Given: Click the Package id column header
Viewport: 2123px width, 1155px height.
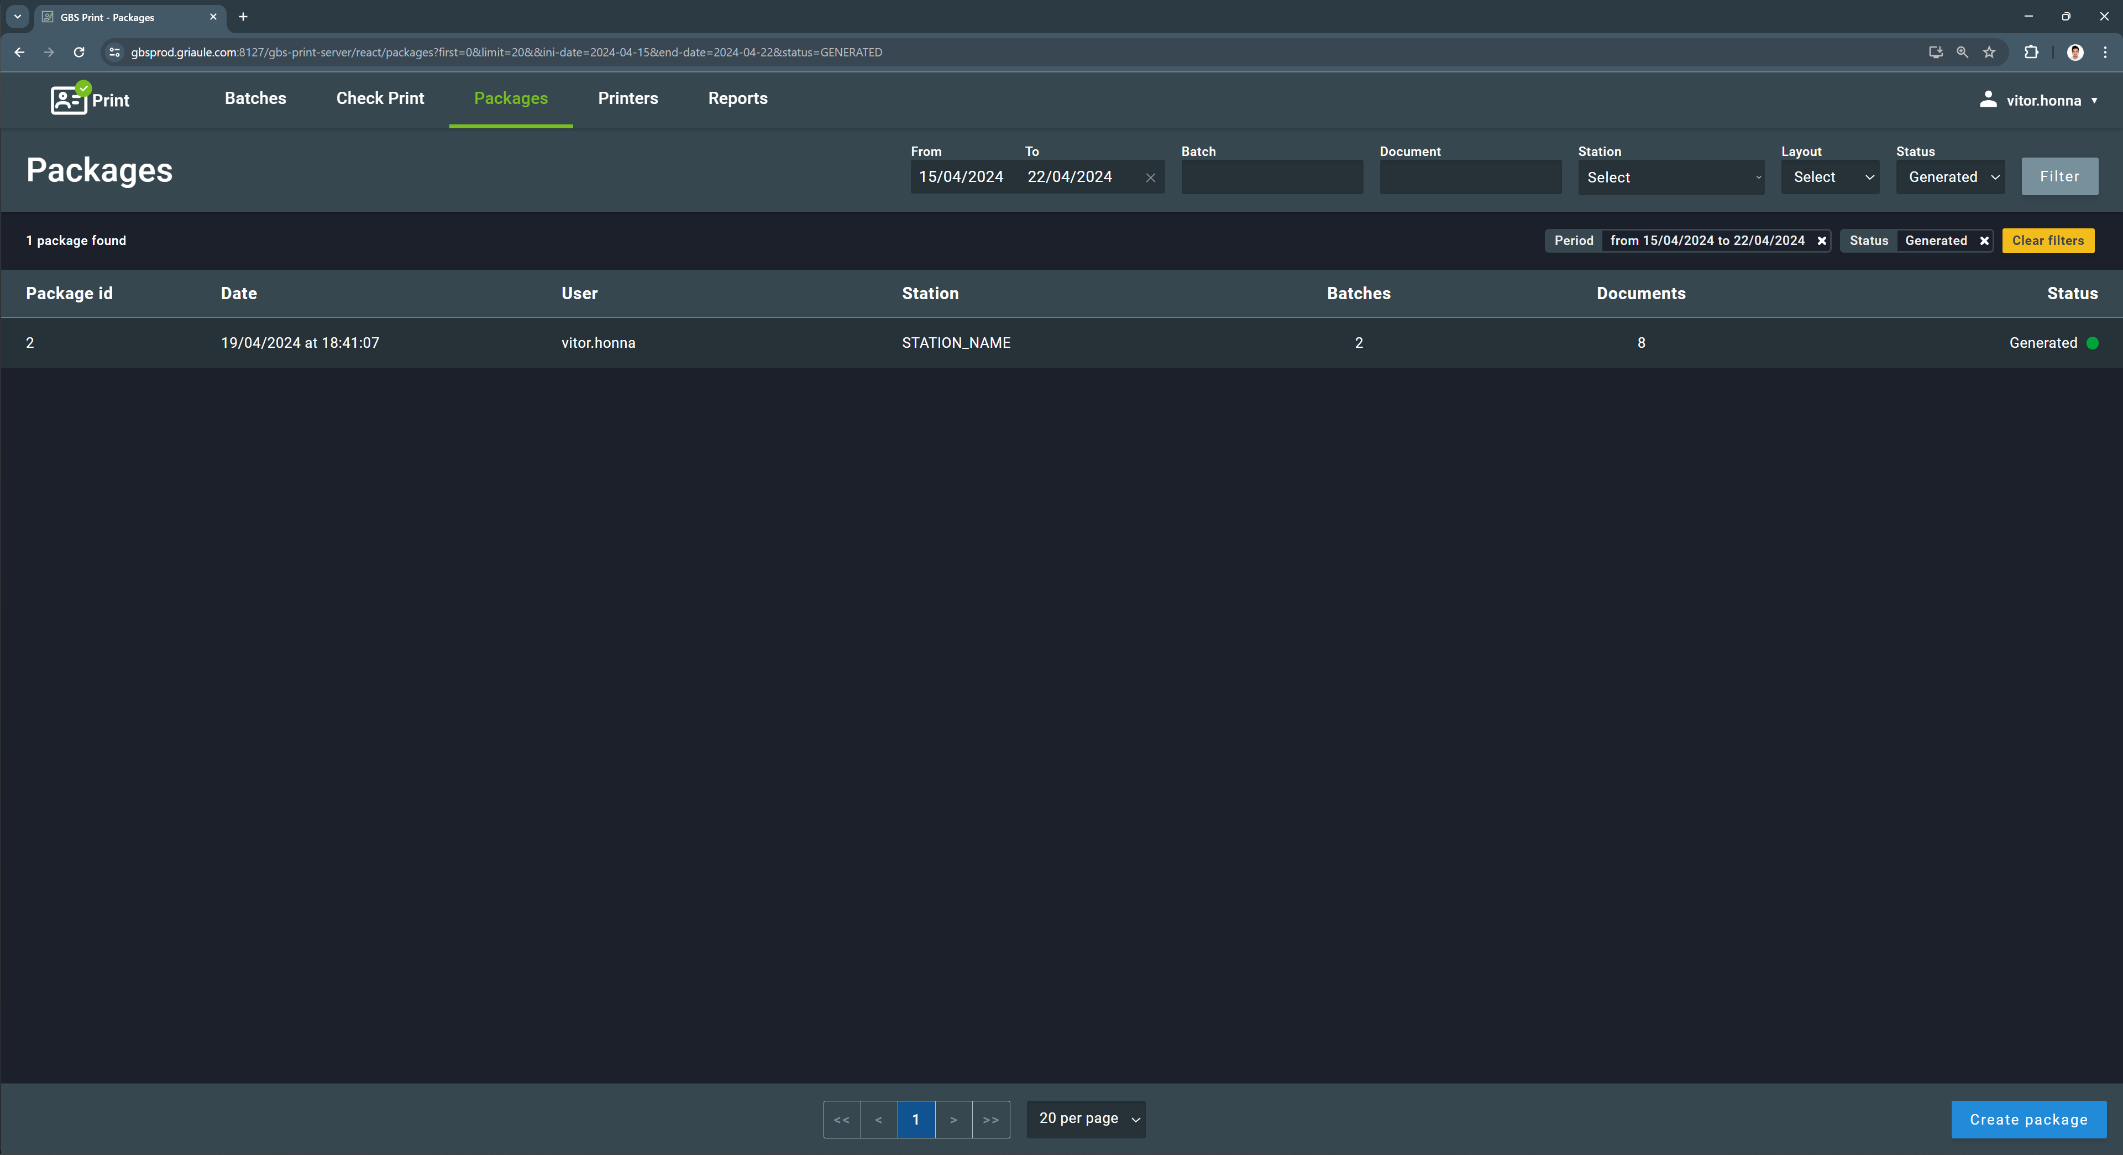Looking at the screenshot, I should pos(69,294).
